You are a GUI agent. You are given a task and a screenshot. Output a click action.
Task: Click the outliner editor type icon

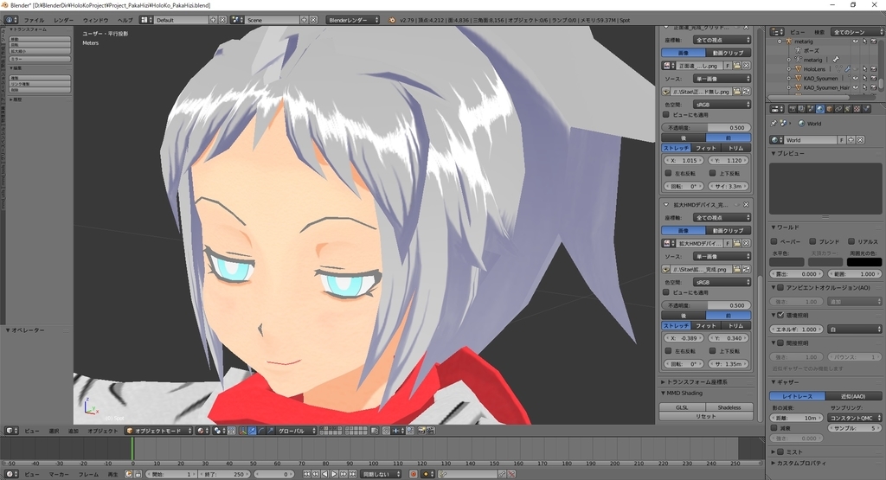(777, 32)
